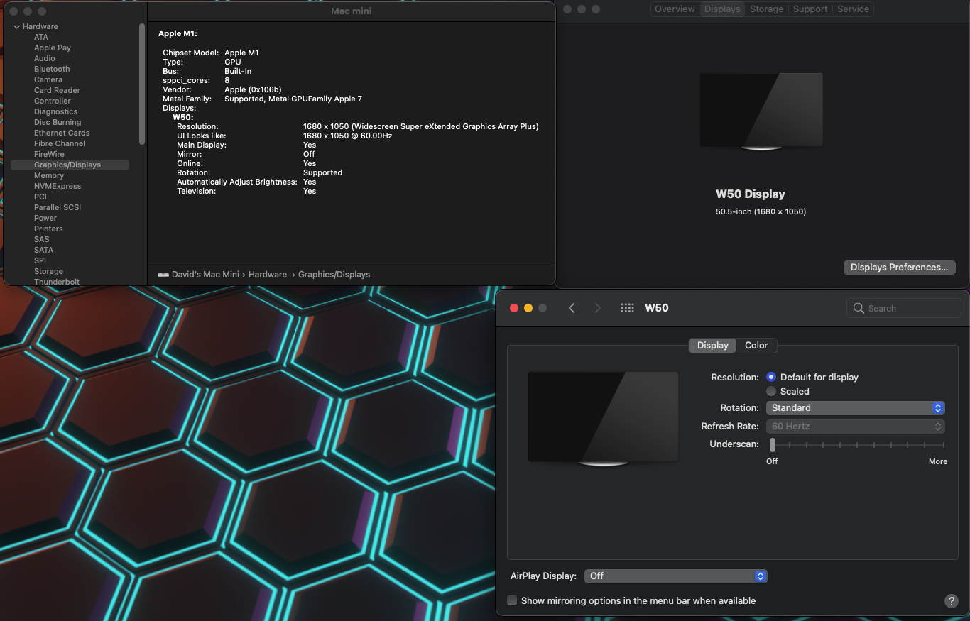970x621 pixels.
Task: Enable show mirroring options in menu bar
Action: pyautogui.click(x=512, y=601)
